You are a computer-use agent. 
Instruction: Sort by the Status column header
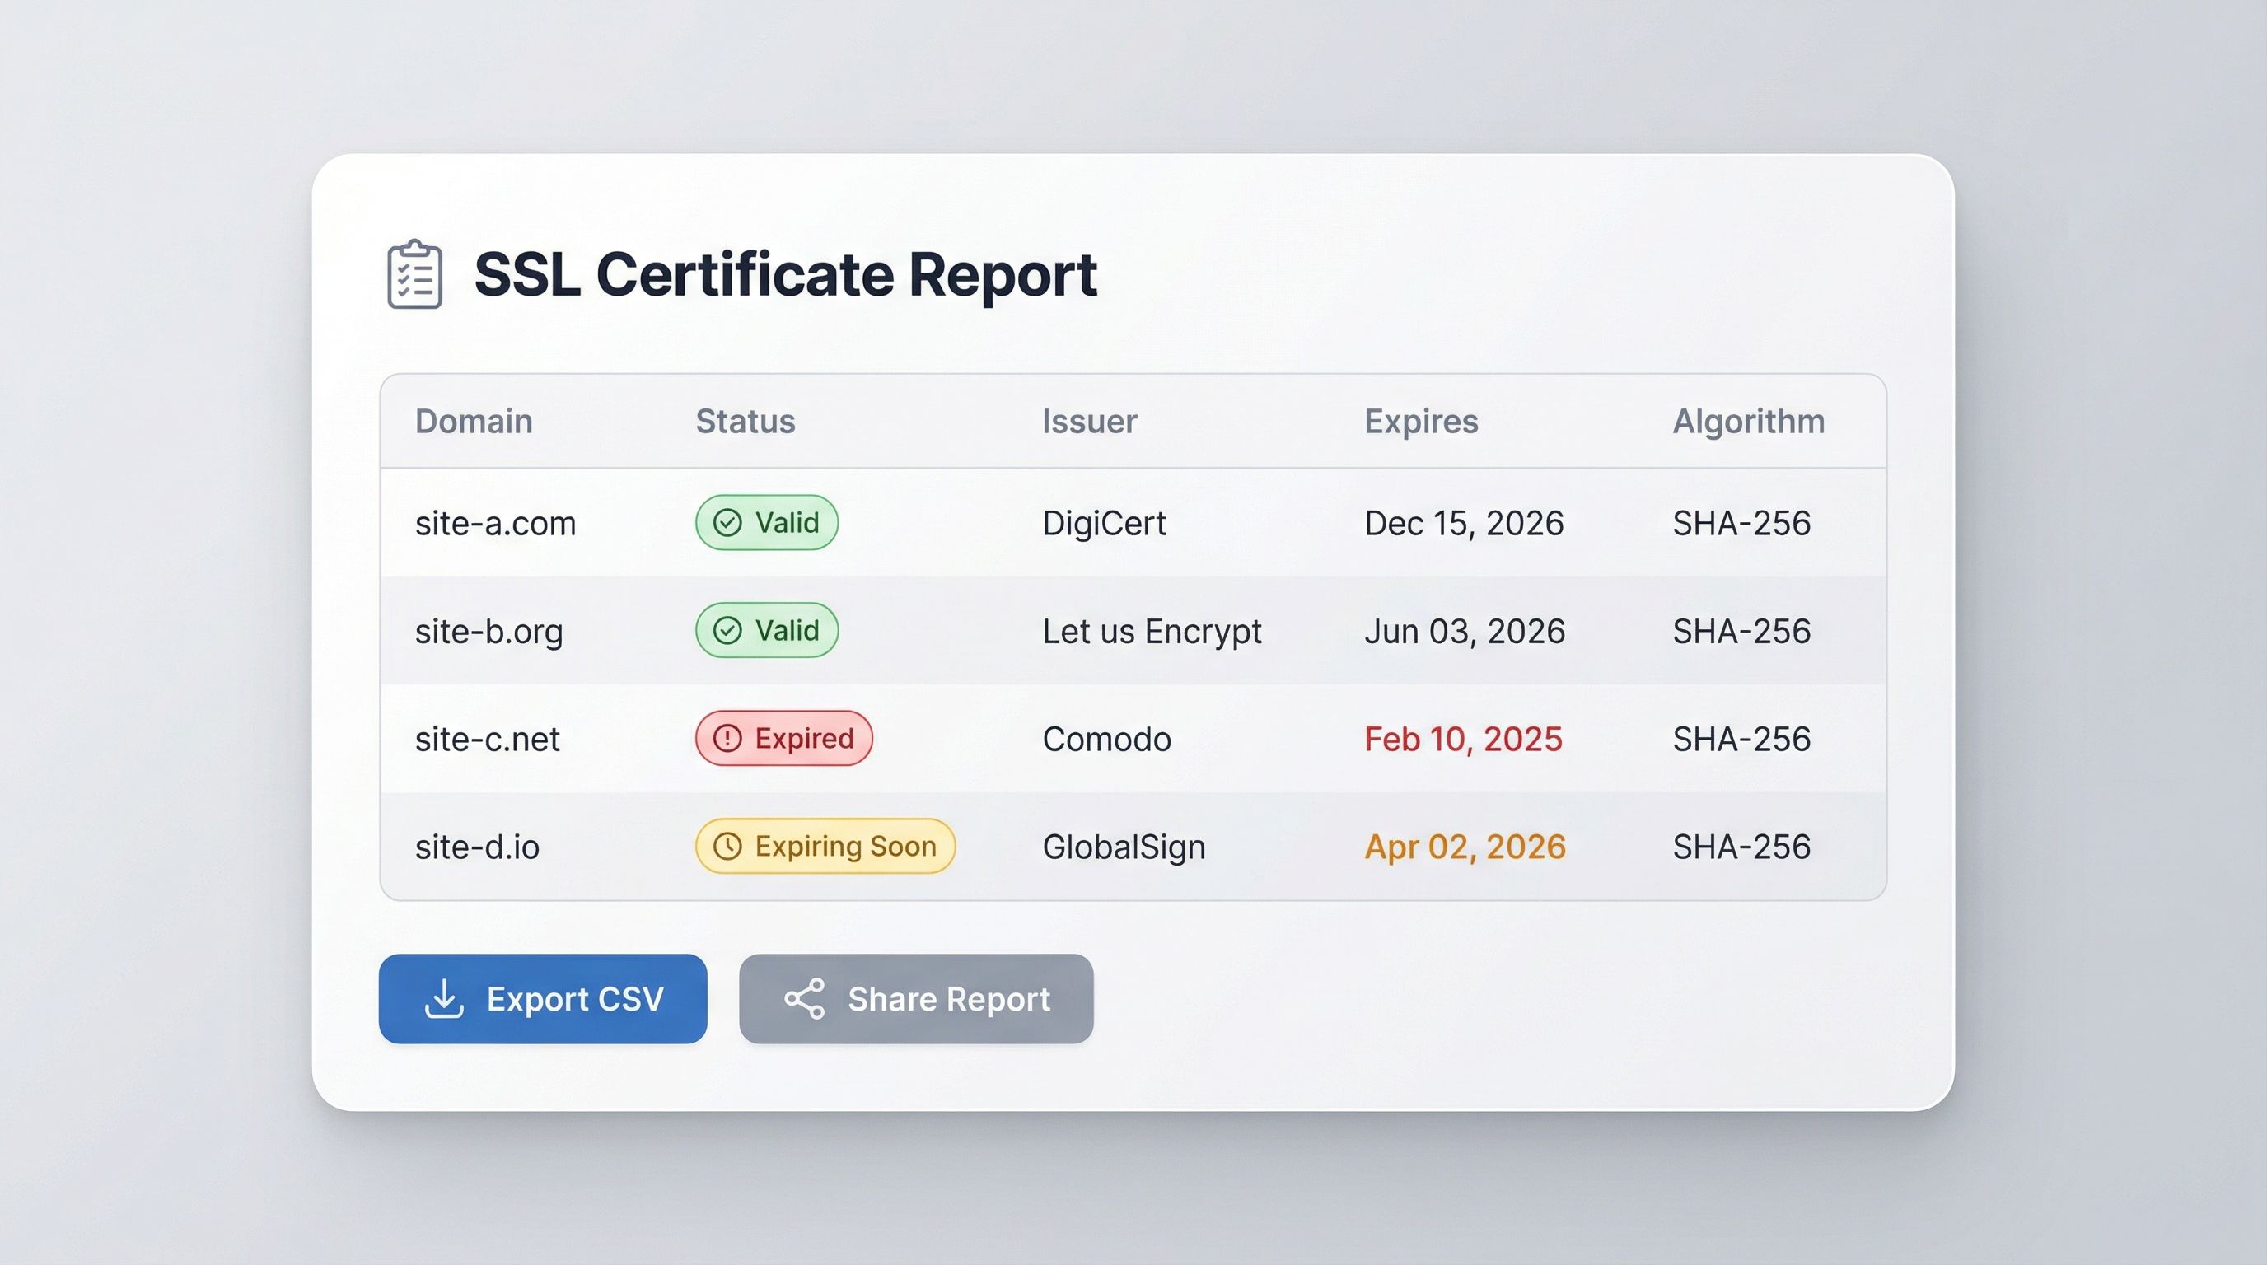(745, 422)
